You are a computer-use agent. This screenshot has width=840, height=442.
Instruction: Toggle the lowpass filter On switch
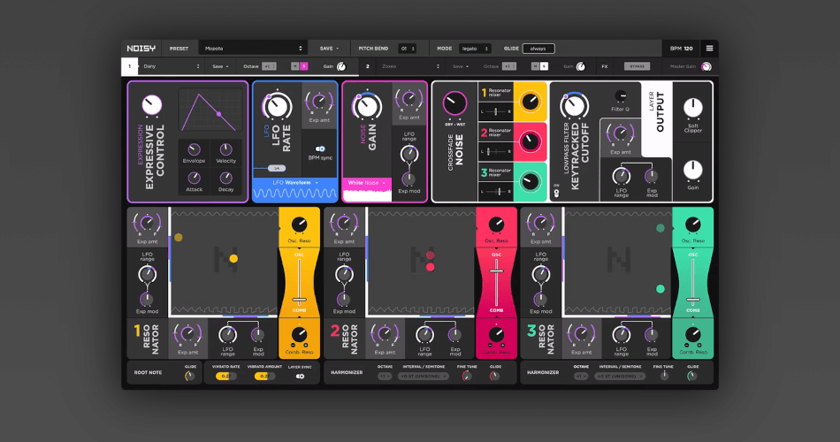556,192
